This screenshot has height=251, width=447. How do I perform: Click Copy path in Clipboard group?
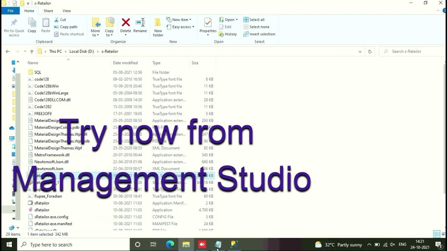(x=66, y=27)
